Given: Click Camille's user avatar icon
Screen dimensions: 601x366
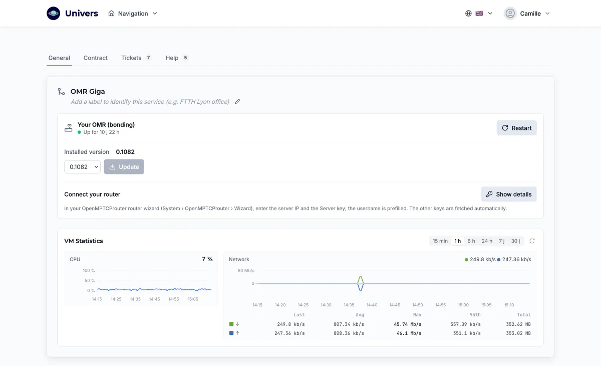Looking at the screenshot, I should click(x=510, y=14).
